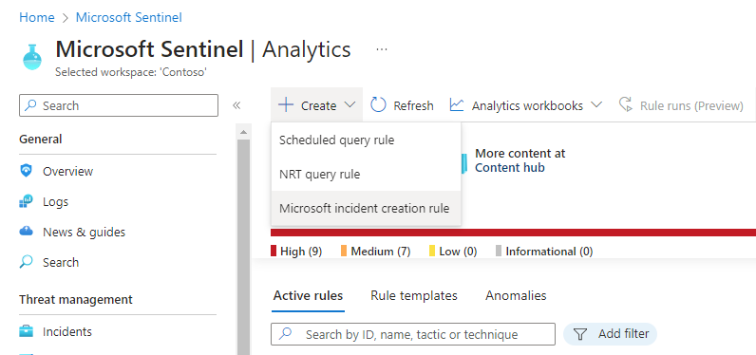Open the ellipsis menu beside Analytics title
Image resolution: width=756 pixels, height=355 pixels.
tap(382, 49)
